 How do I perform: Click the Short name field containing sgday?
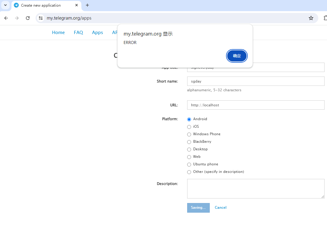click(x=256, y=81)
